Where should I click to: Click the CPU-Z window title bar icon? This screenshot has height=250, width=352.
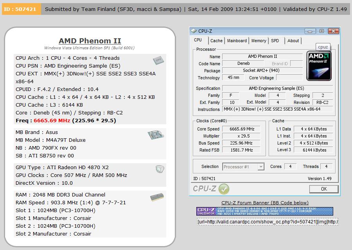194,31
